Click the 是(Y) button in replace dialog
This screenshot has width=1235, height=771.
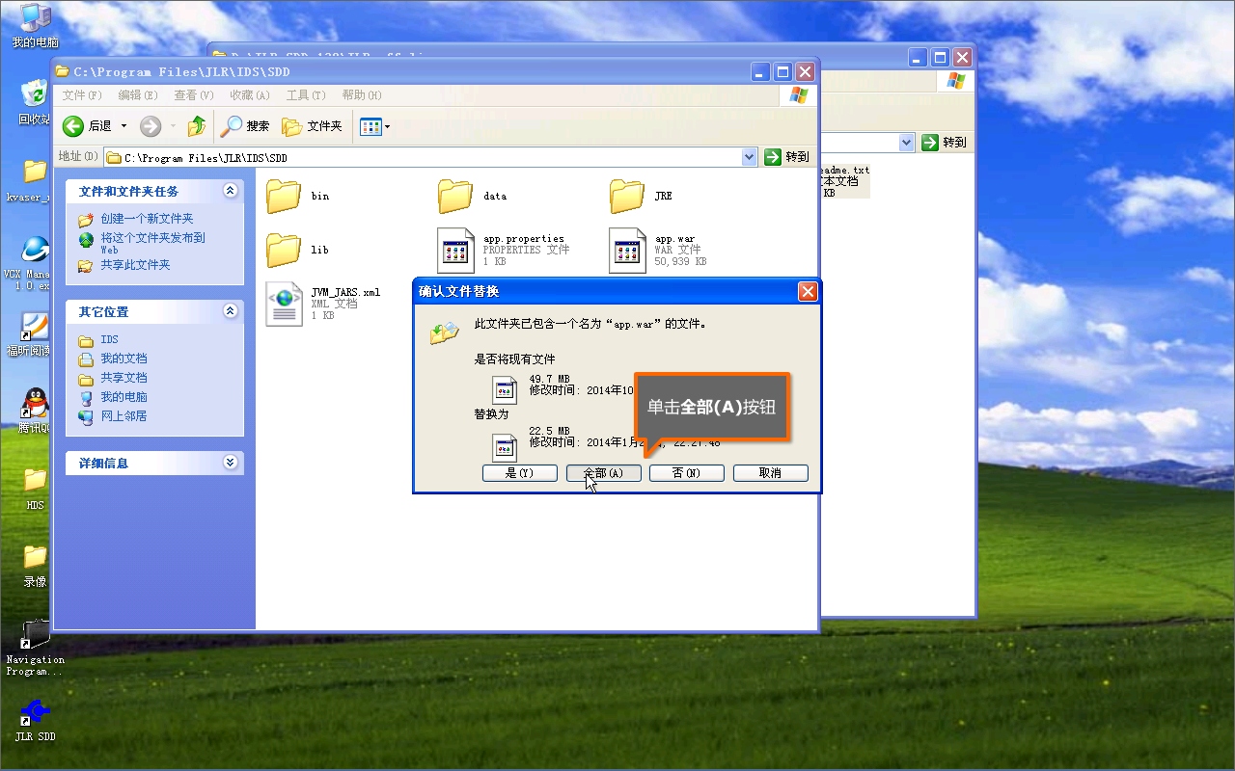point(520,473)
